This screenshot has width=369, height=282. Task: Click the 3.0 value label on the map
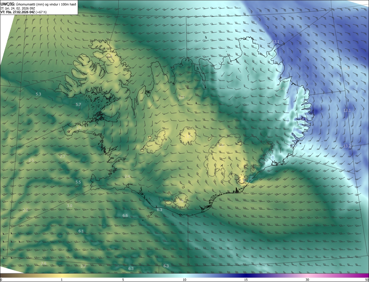[x=69, y=206]
